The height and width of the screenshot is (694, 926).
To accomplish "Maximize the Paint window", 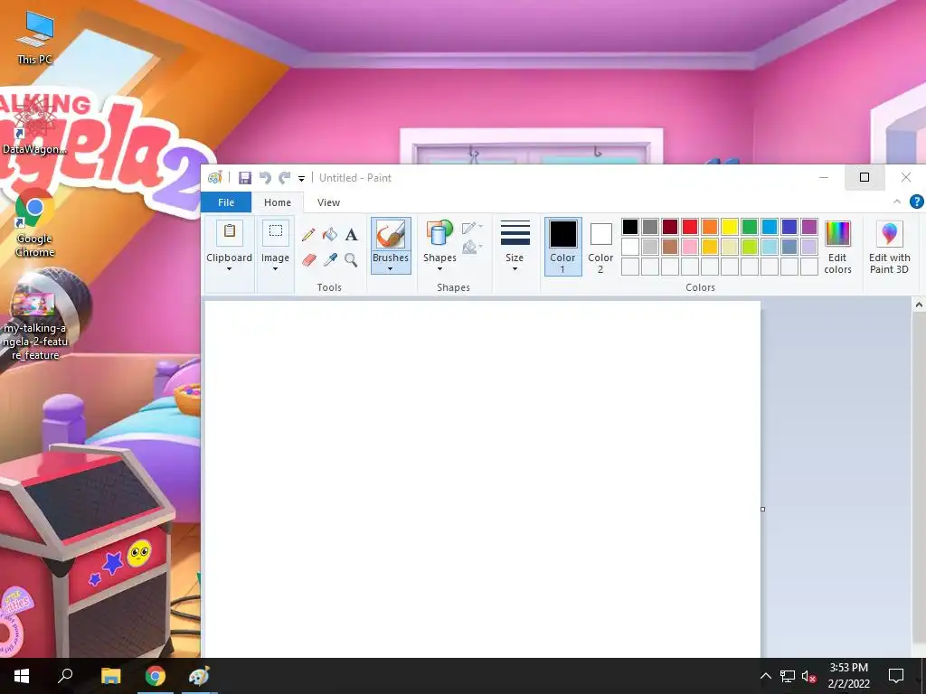I will [x=865, y=177].
